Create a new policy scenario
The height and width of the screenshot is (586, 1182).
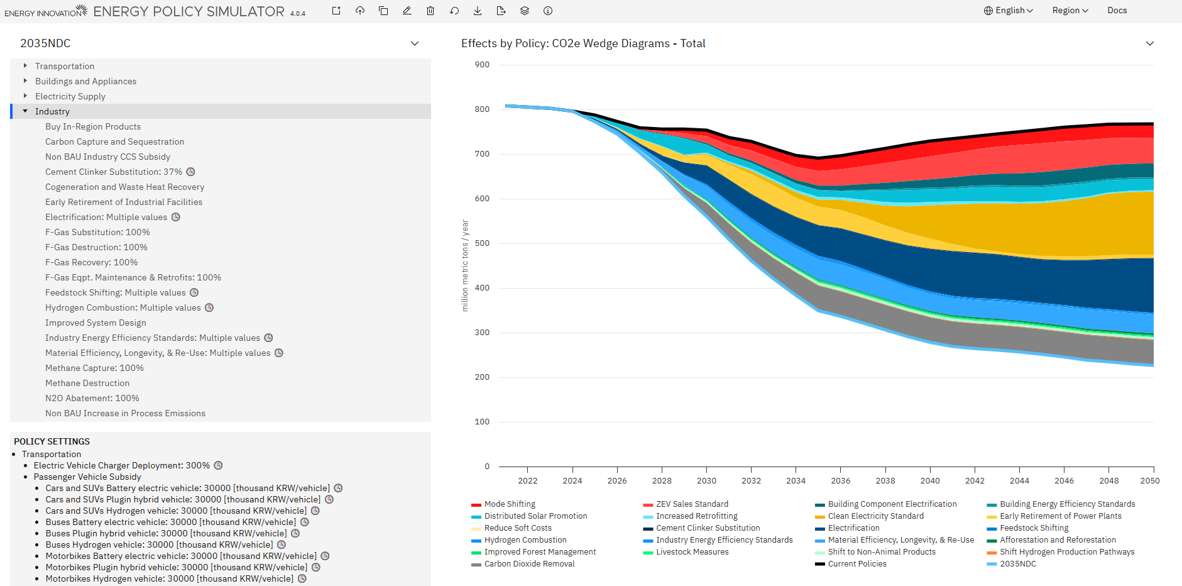pyautogui.click(x=336, y=11)
